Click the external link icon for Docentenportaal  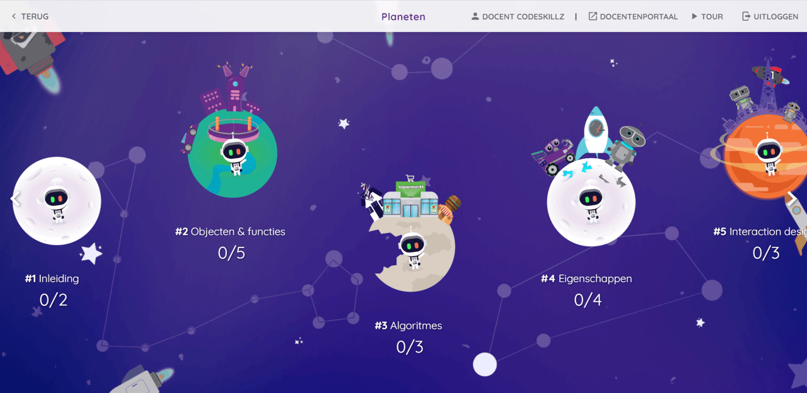coord(593,16)
